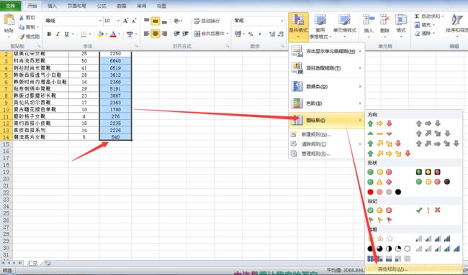Click the insert new worksheet tab button
The width and height of the screenshot is (468, 275).
click(x=48, y=263)
